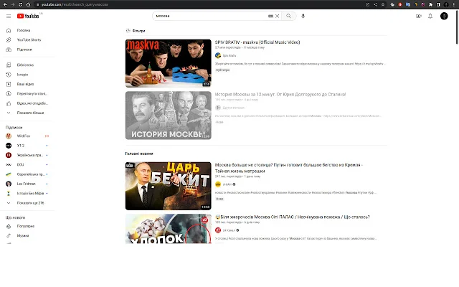Open the Царь бежит Putin thumbnail
459x287 pixels.
[168, 186]
